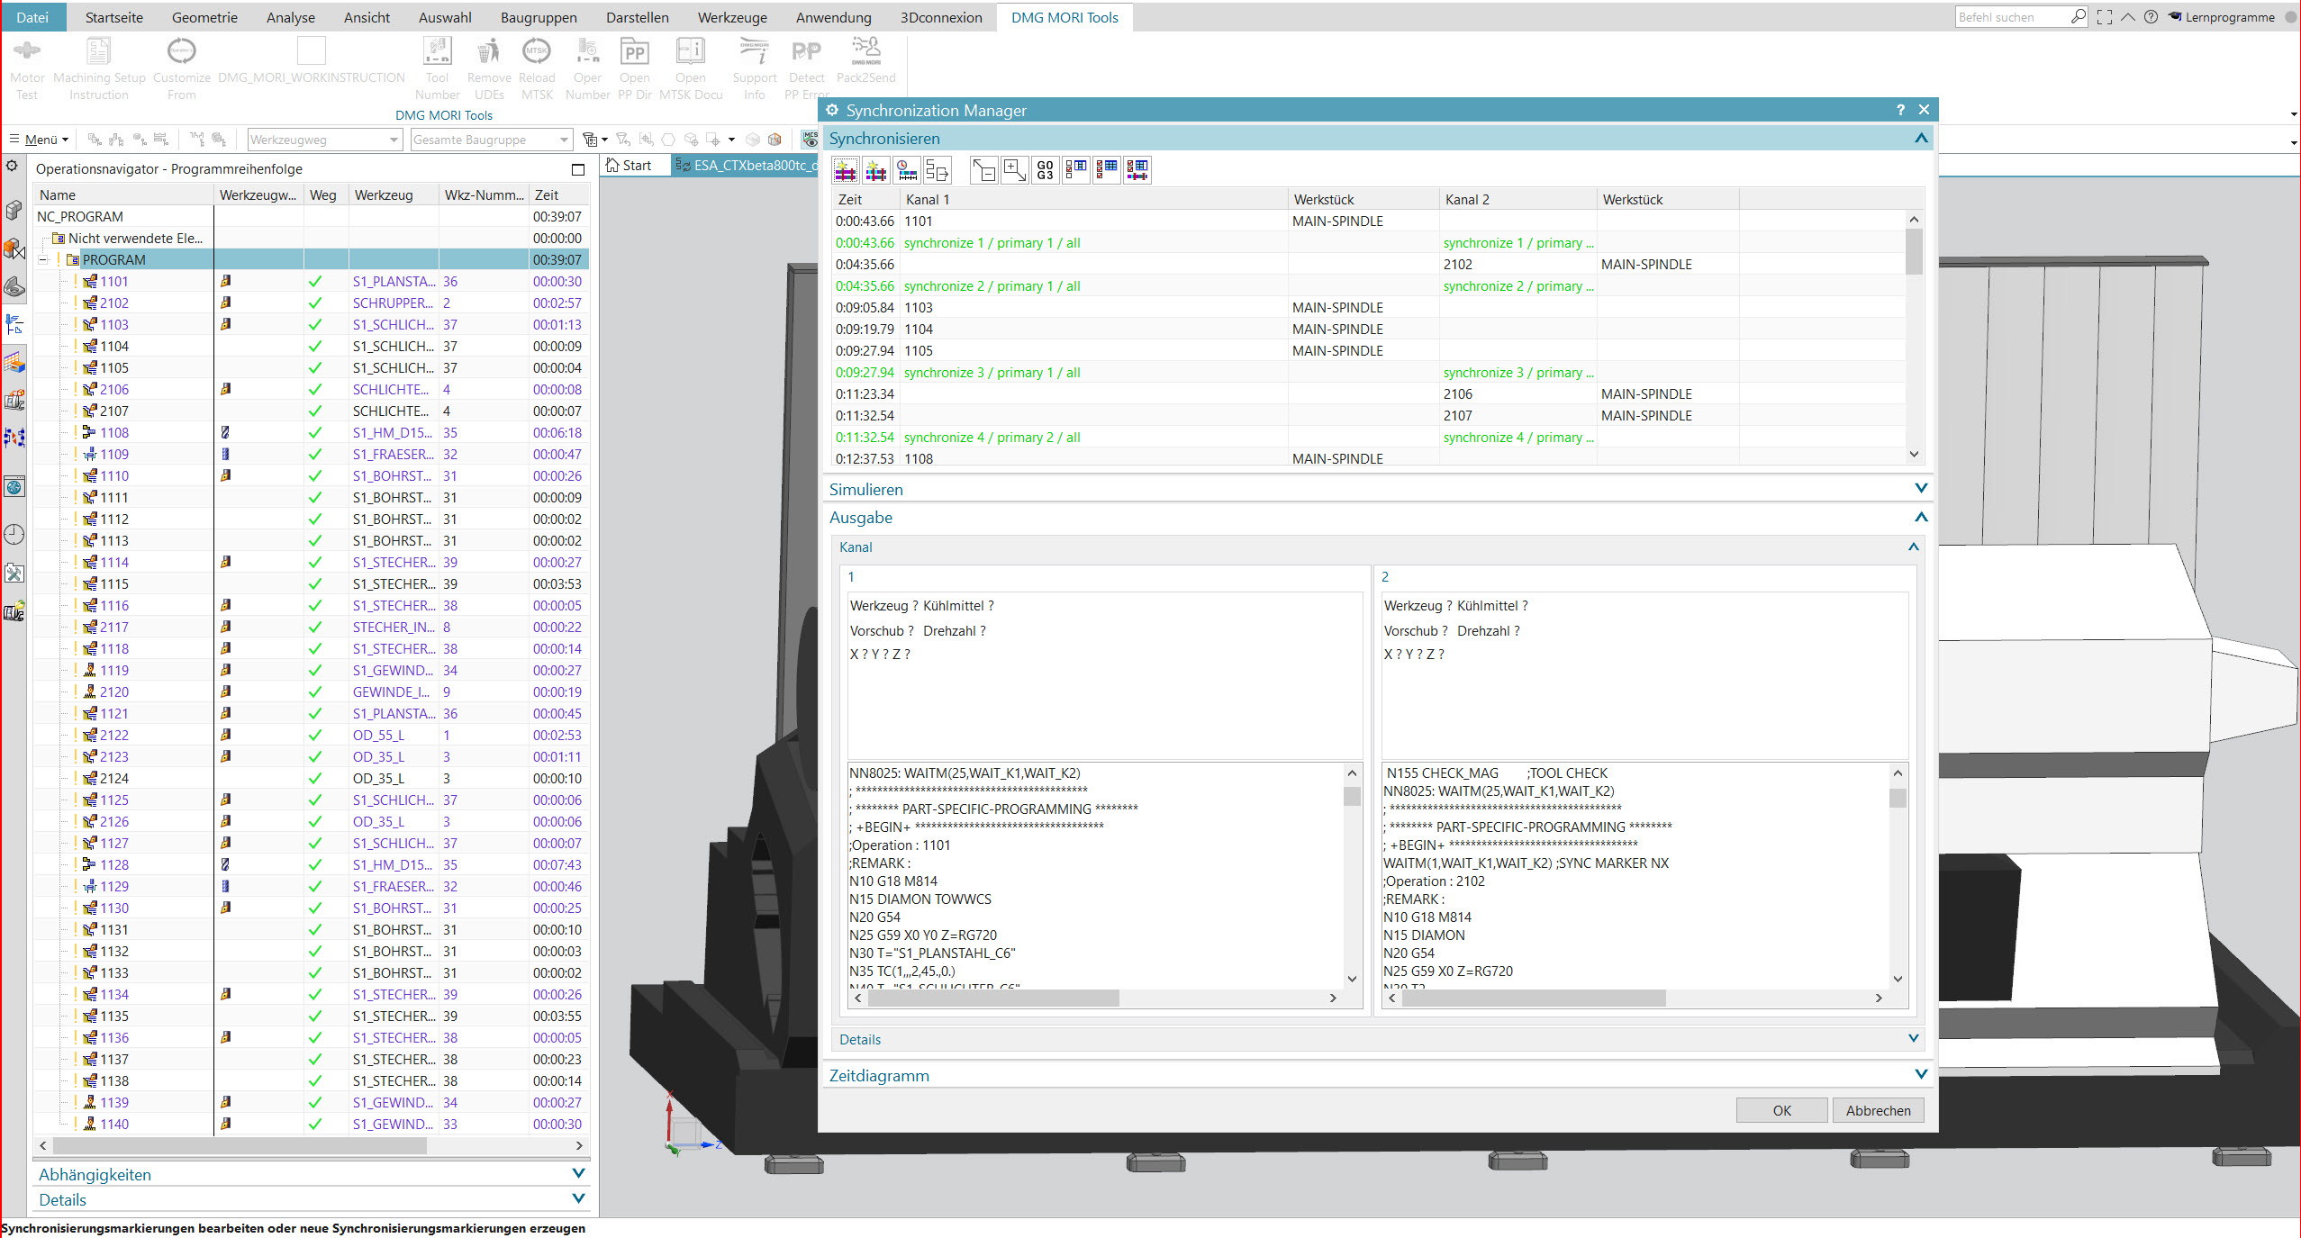This screenshot has height=1238, width=2301.
Task: Expand Details section in Synchronization Manager
Action: 1914,1038
